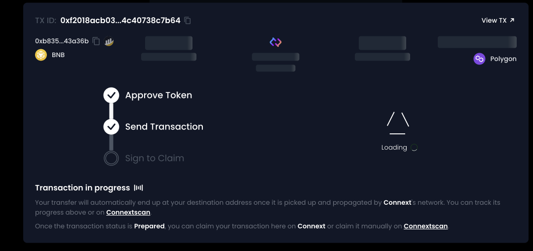533x251 pixels.
Task: Click the Connext logo in the center
Action: pos(275,42)
